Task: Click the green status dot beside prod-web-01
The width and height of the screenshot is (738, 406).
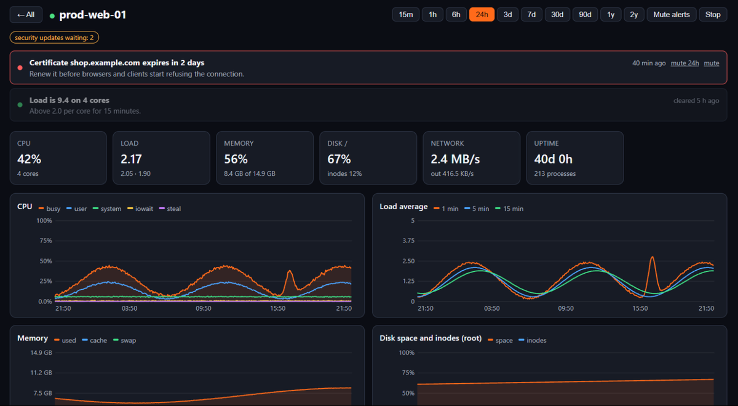Action: 52,15
